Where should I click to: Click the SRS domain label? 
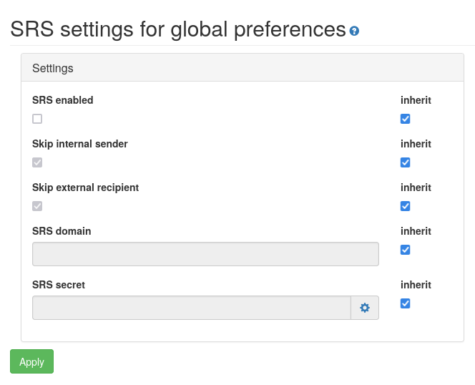pyautogui.click(x=62, y=231)
